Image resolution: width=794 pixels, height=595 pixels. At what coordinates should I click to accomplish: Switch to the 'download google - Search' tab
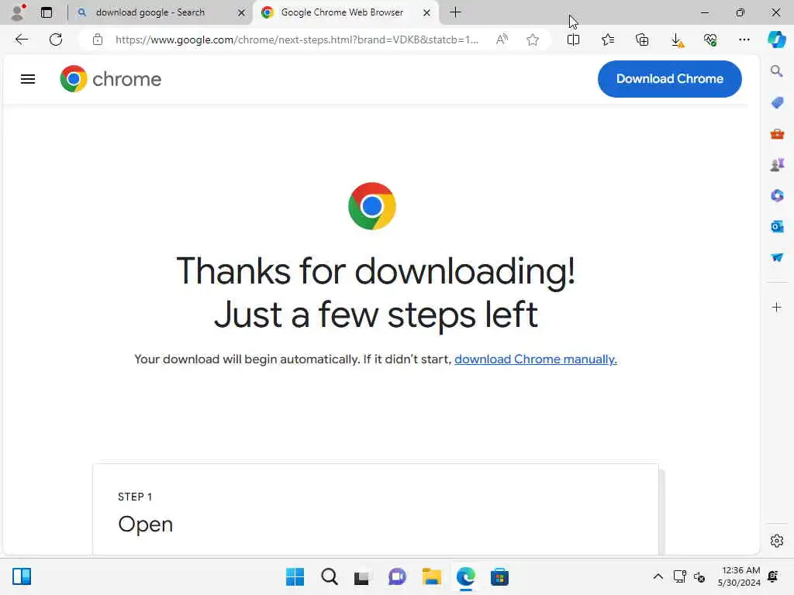pyautogui.click(x=150, y=12)
